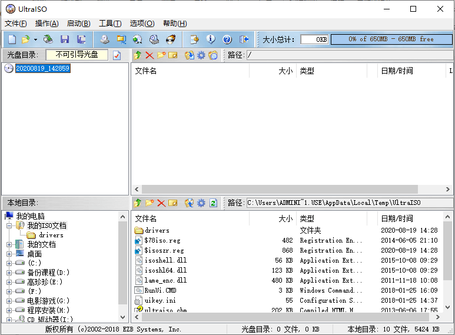This screenshot has width=455, height=335.
Task: Click the Properties page icon in toolbar
Action: [194, 39]
